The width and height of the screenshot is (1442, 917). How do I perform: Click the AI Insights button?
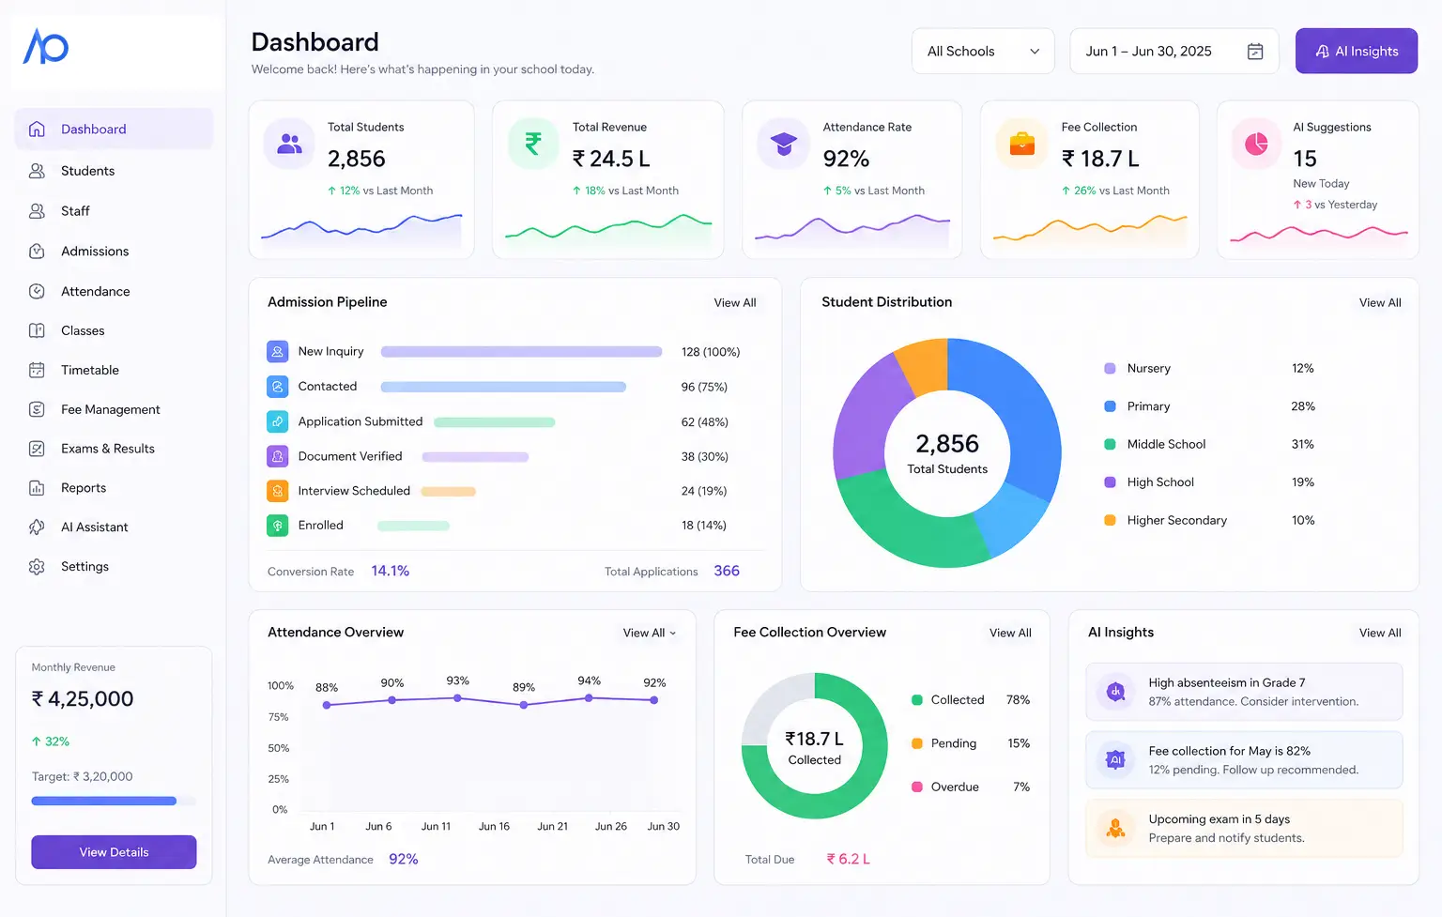coord(1357,52)
